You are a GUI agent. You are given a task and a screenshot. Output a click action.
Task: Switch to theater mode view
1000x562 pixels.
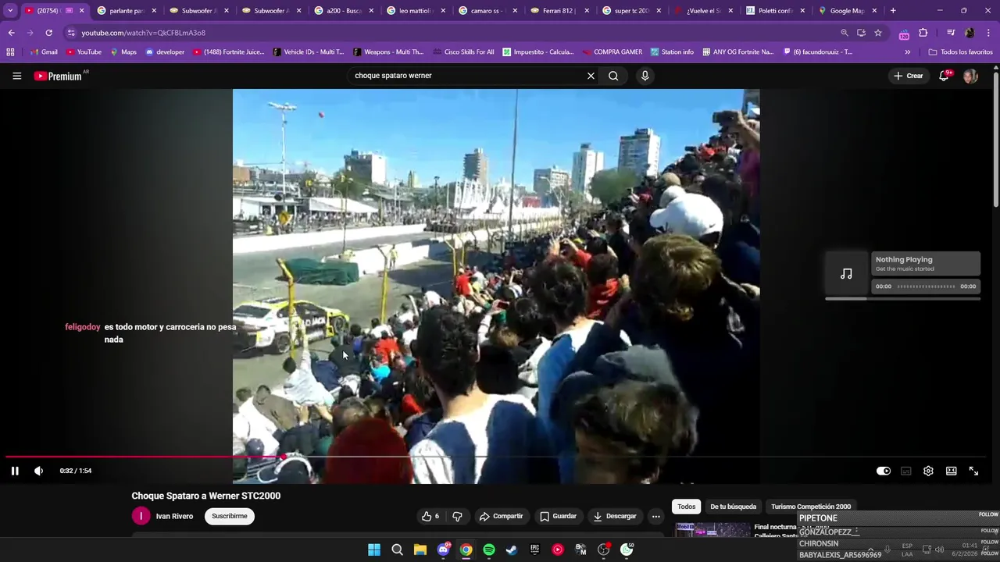(951, 471)
